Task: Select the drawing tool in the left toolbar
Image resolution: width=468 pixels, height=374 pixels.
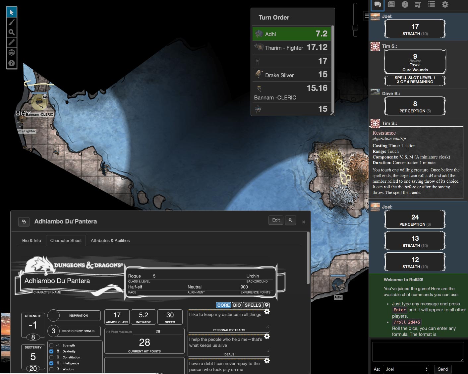Action: coord(12,22)
